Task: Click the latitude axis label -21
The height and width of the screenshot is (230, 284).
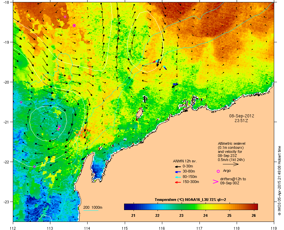Action: (x=6, y=122)
